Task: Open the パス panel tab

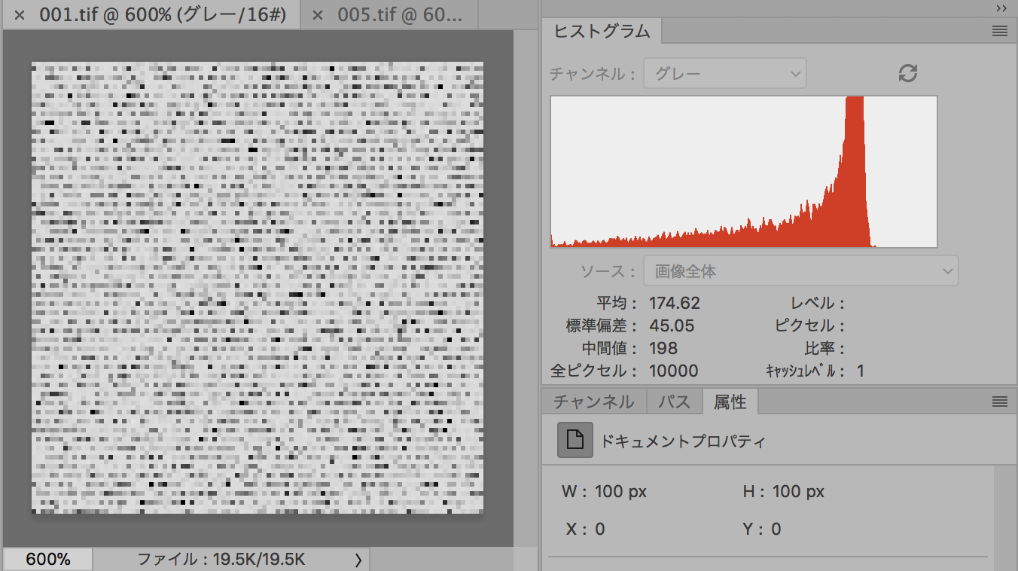Action: point(674,402)
